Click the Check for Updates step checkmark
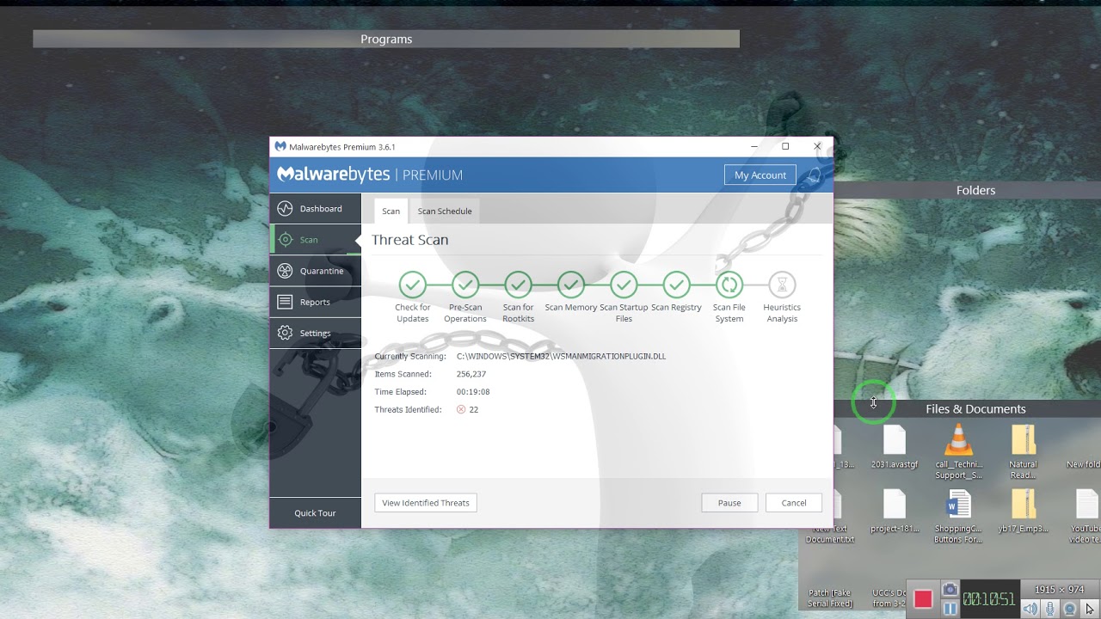 [413, 285]
